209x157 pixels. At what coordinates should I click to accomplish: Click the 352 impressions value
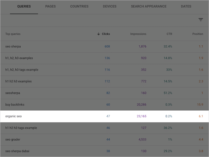click(x=144, y=70)
